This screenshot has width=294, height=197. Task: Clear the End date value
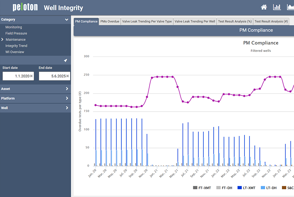coord(67,76)
